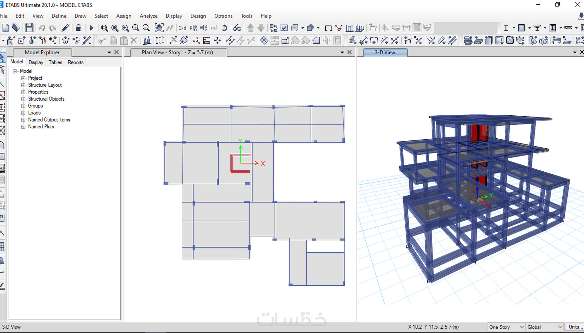The height and width of the screenshot is (333, 584).
Task: Click the Copy icon in toolbar
Action: 113,41
